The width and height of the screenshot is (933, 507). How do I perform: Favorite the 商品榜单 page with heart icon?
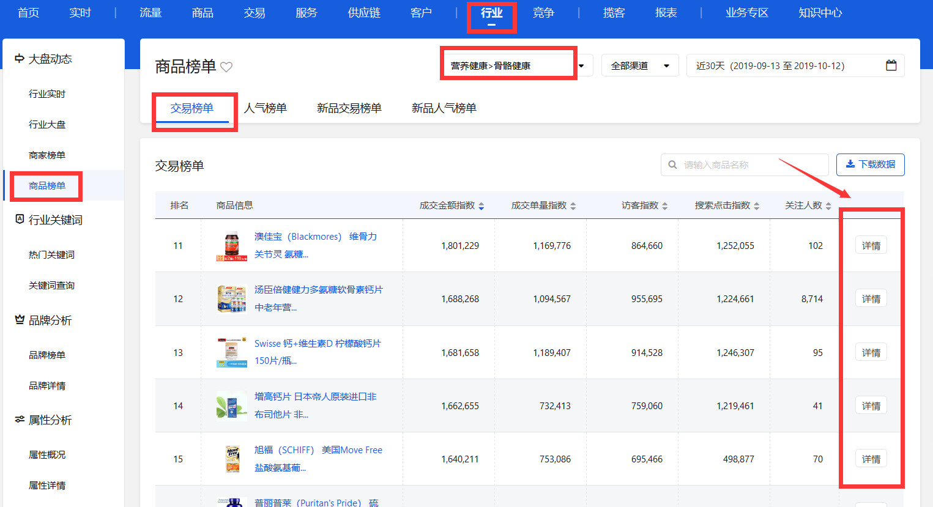point(226,67)
